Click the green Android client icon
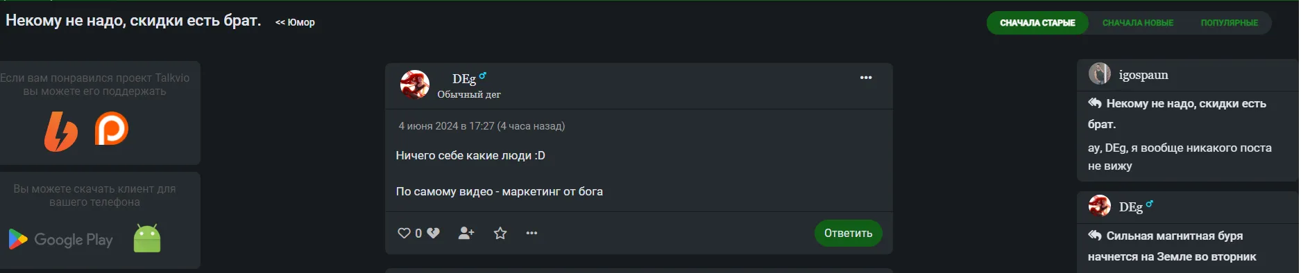 click(147, 238)
